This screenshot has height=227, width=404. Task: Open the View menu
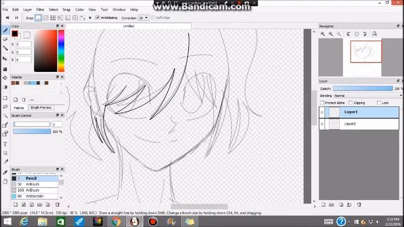(x=92, y=9)
